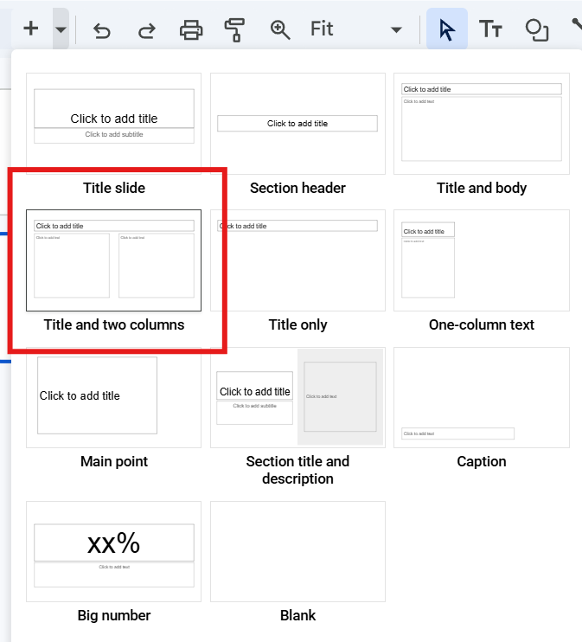This screenshot has height=642, width=582.
Task: Click the zoom magnifier icon
Action: 280,30
